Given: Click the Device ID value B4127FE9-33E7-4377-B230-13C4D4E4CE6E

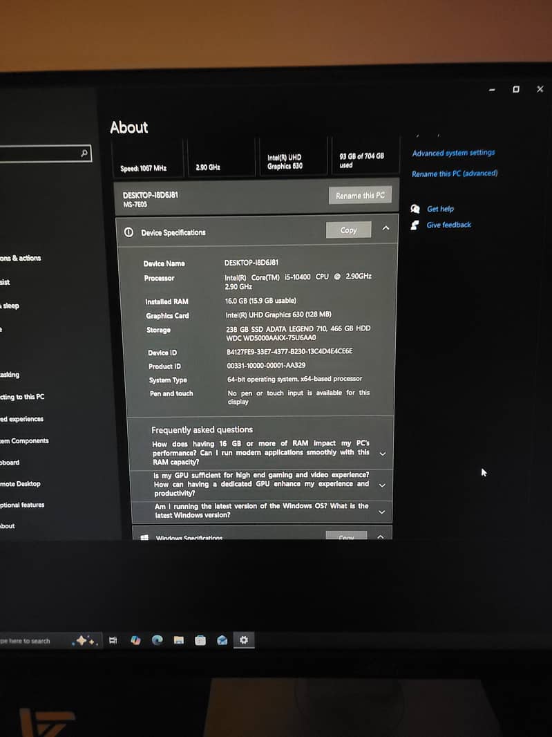Looking at the screenshot, I should (289, 351).
